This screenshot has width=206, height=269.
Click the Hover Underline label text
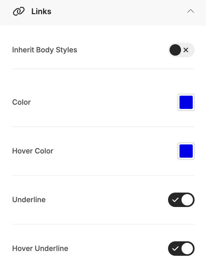40,249
